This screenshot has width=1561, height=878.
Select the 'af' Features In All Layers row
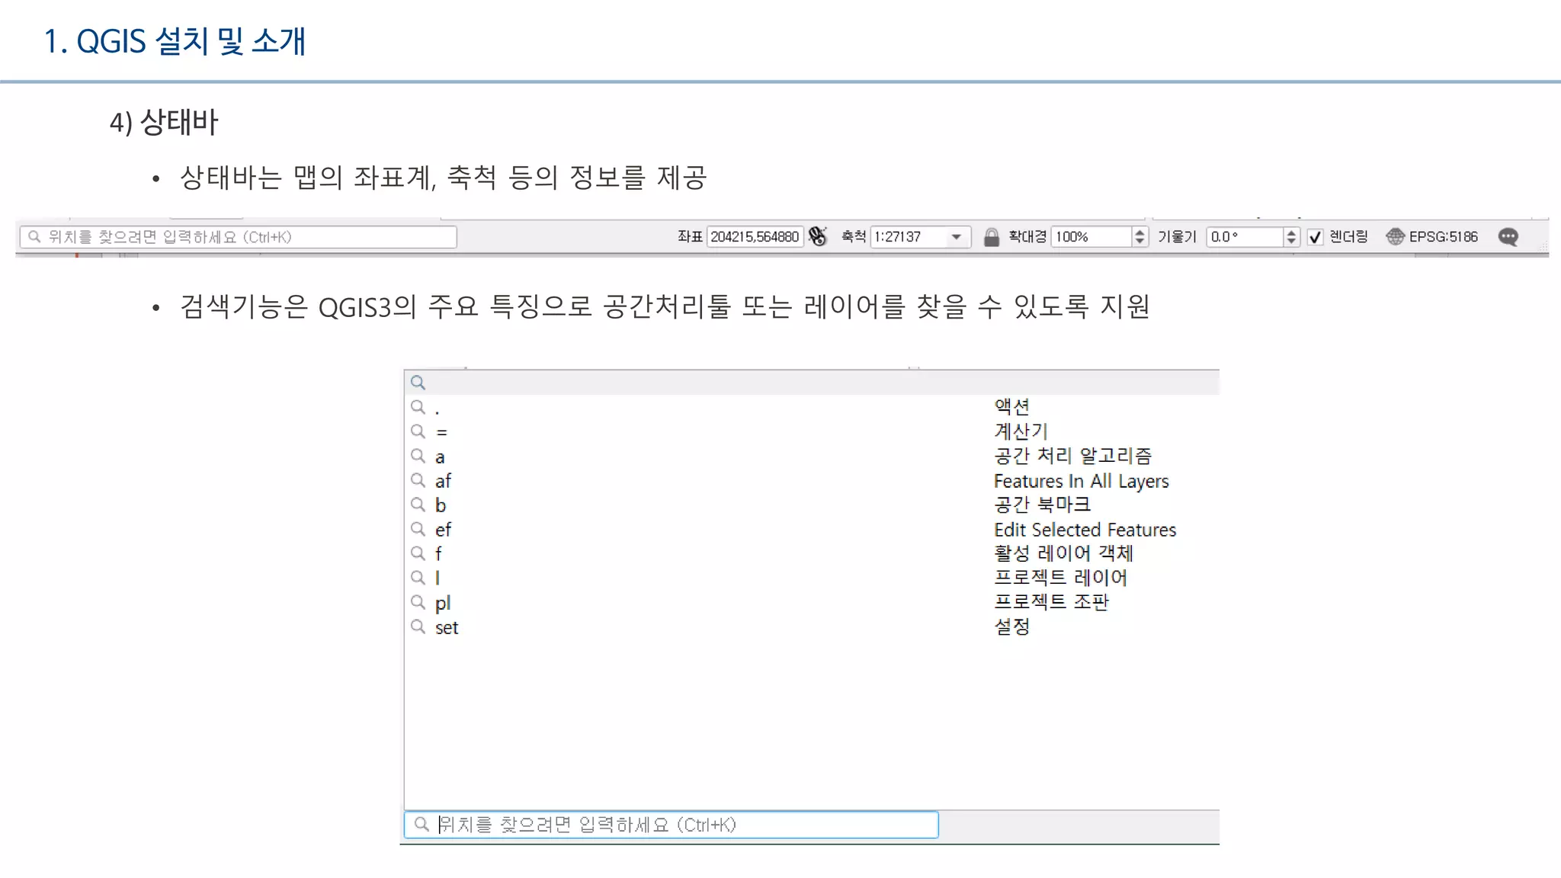(812, 480)
